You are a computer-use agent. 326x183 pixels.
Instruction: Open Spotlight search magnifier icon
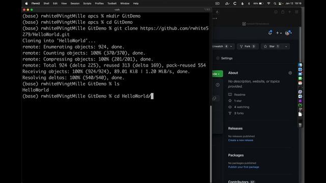point(275,4)
